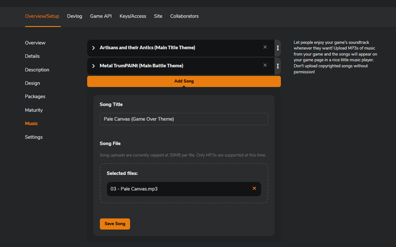Open Settings in the sidebar
This screenshot has height=247, width=396.
coord(33,137)
